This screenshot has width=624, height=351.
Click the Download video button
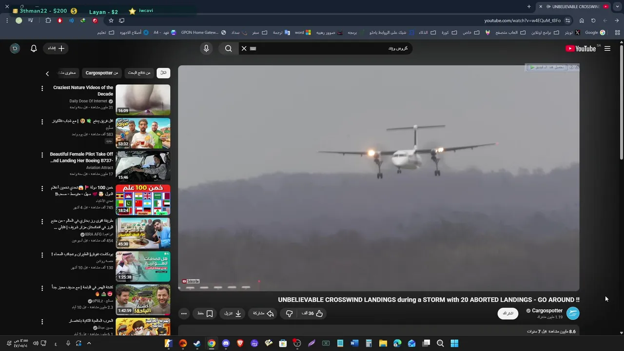233,313
